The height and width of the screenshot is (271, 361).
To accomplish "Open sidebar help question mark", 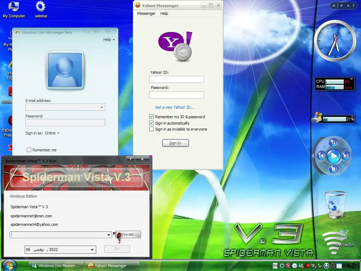I will [353, 6].
